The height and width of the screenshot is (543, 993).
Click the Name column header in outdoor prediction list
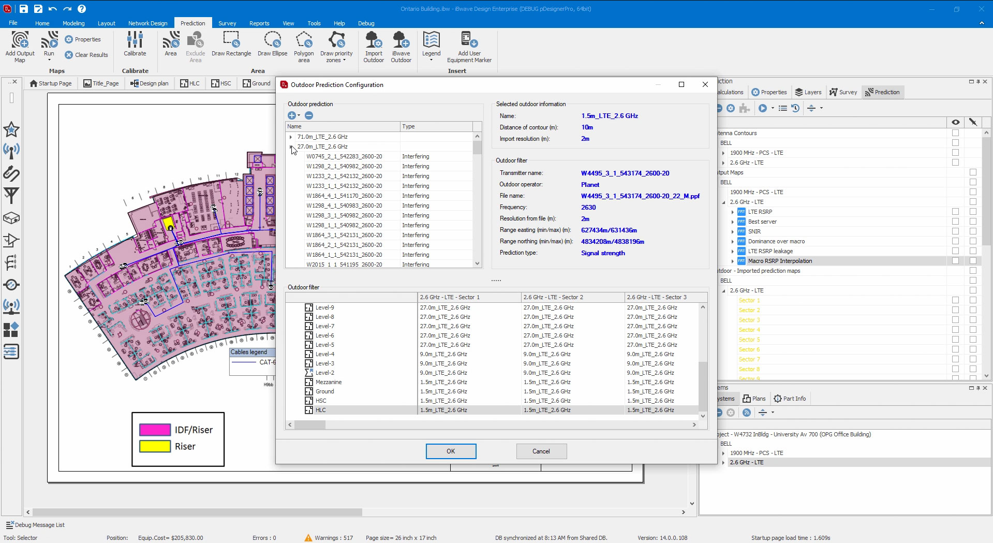click(x=343, y=126)
